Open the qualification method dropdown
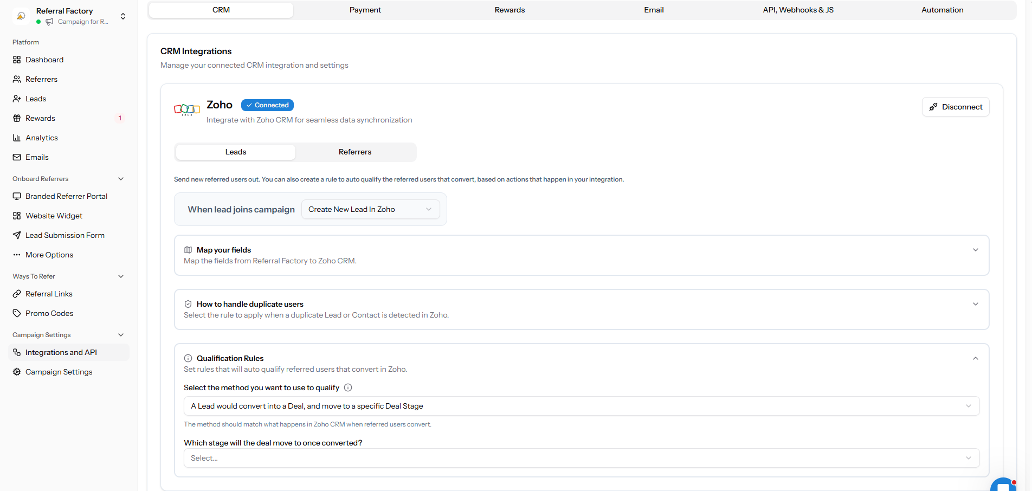 click(x=582, y=406)
